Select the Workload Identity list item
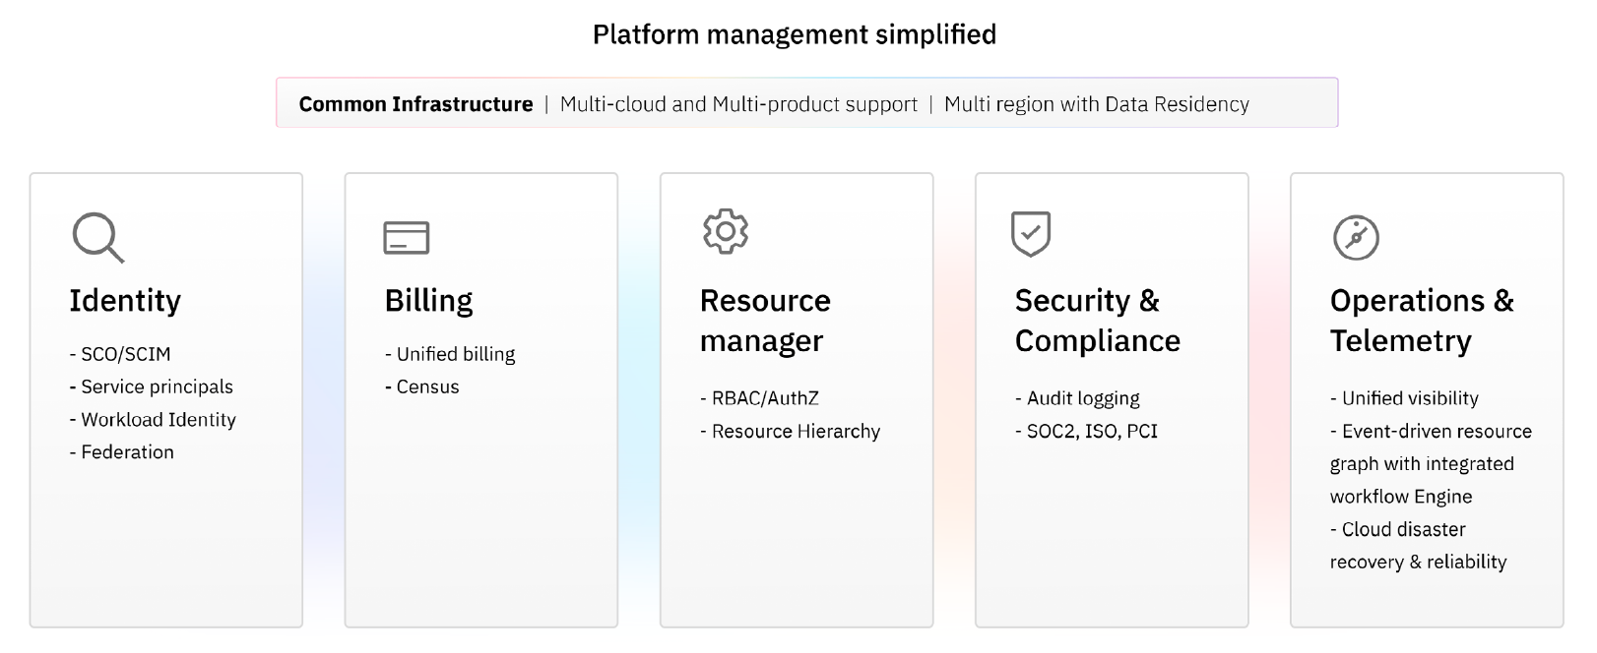The image size is (1597, 653). click(x=158, y=420)
